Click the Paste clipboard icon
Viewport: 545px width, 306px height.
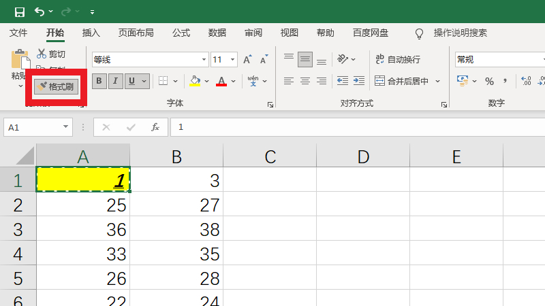click(x=20, y=59)
